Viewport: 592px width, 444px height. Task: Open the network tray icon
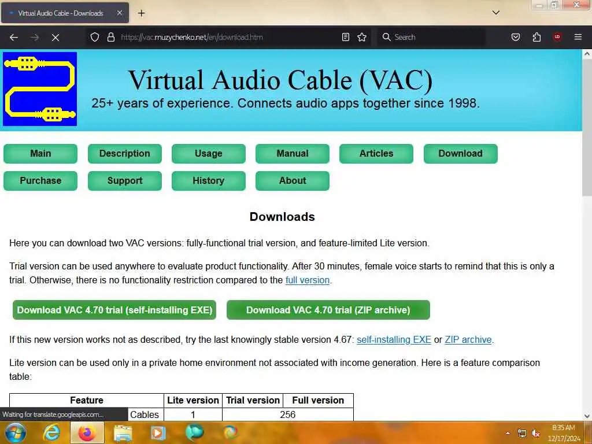(x=522, y=433)
